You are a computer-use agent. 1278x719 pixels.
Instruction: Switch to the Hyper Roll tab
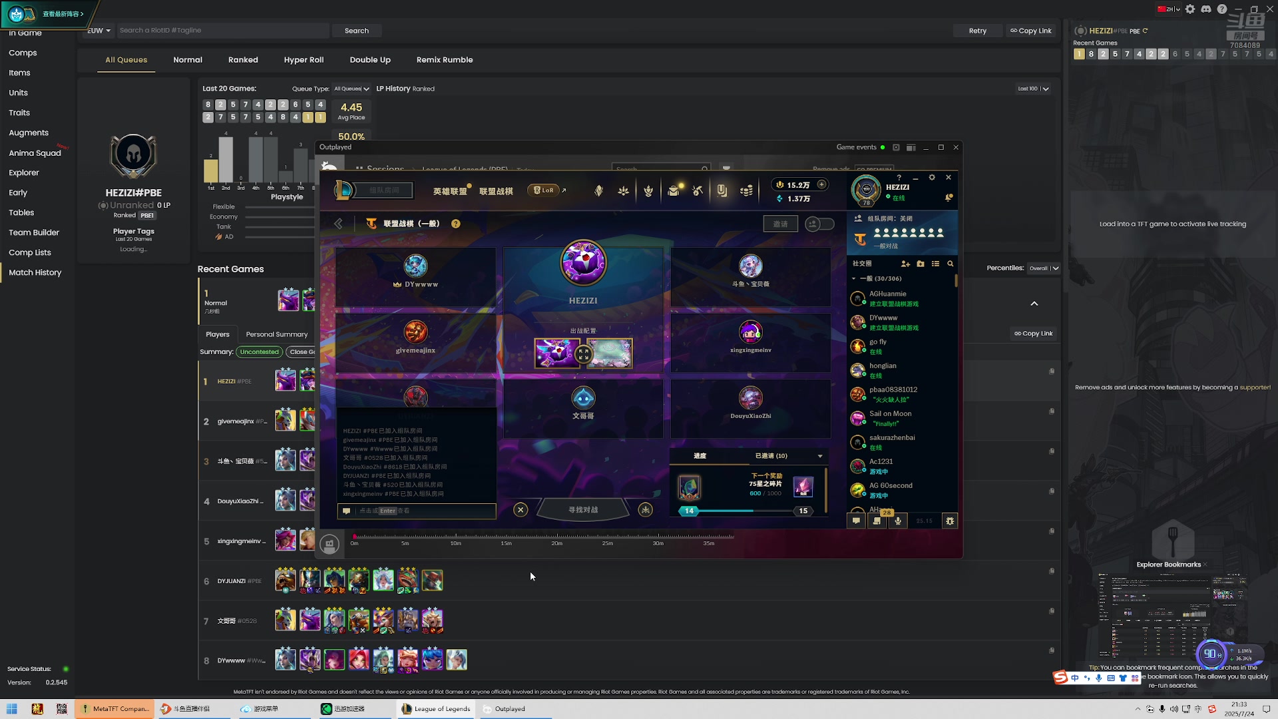pos(304,60)
